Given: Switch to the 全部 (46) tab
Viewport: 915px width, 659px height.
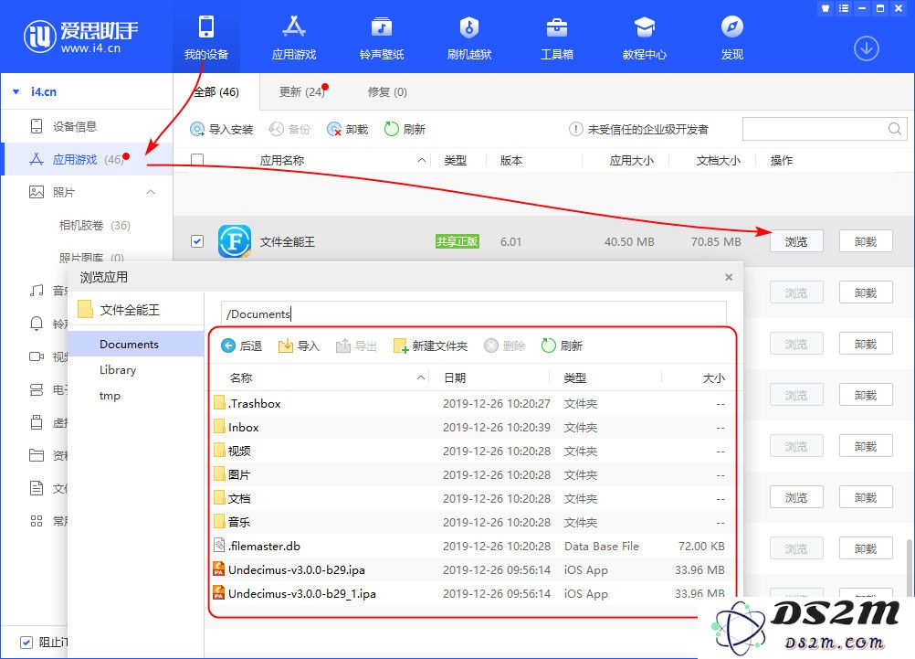Looking at the screenshot, I should click(216, 91).
